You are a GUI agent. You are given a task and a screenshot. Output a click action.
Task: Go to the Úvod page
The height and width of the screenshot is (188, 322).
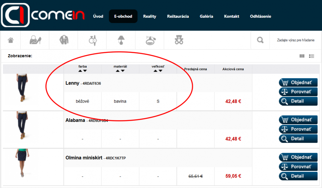98,16
